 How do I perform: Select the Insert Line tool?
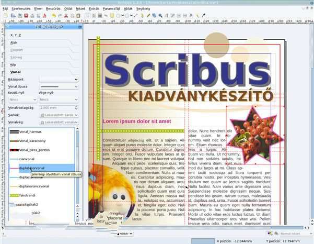[136, 16]
